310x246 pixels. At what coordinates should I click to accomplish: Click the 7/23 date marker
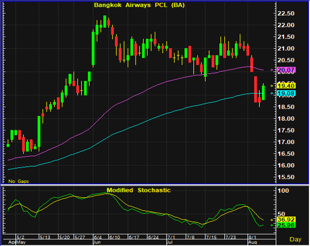[x=230, y=237]
